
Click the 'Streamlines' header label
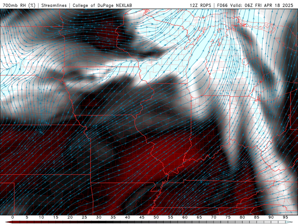(x=54, y=5)
